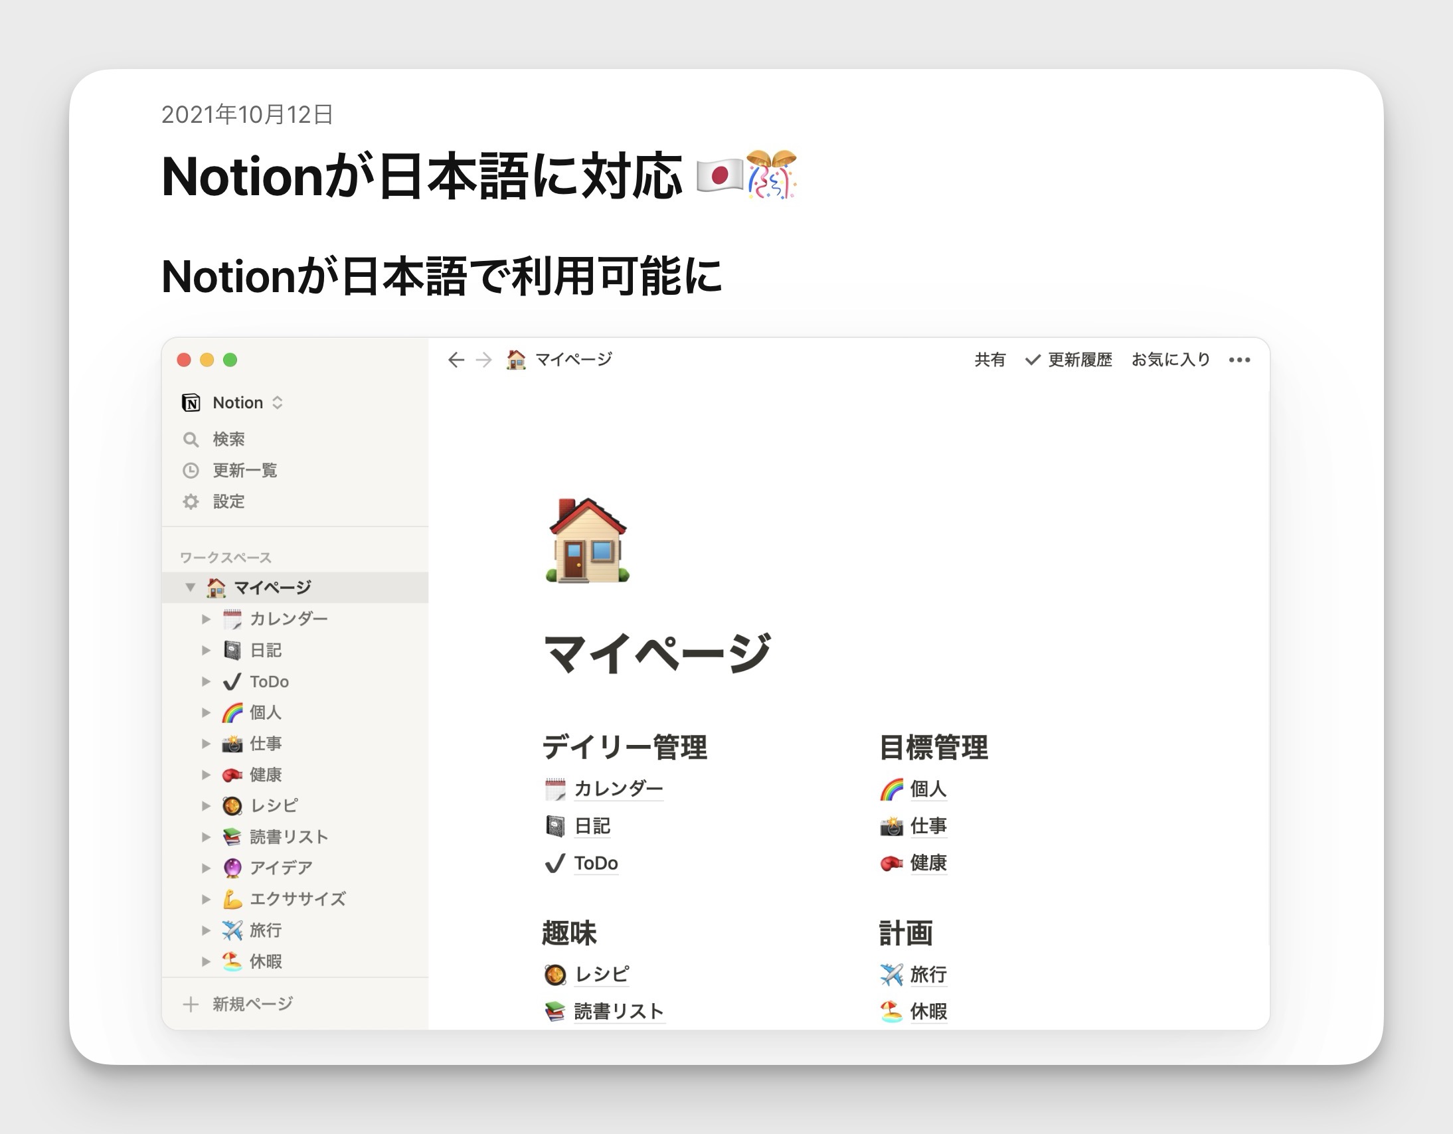This screenshot has width=1453, height=1134.
Task: Open the カレンダー link under デイリー管理
Action: (619, 789)
